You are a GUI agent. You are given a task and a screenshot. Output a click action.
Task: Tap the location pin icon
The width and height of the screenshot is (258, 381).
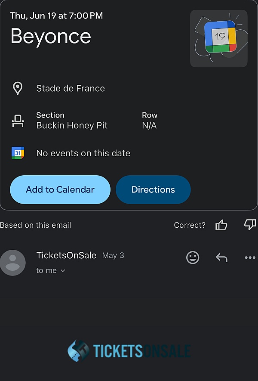[x=18, y=88]
